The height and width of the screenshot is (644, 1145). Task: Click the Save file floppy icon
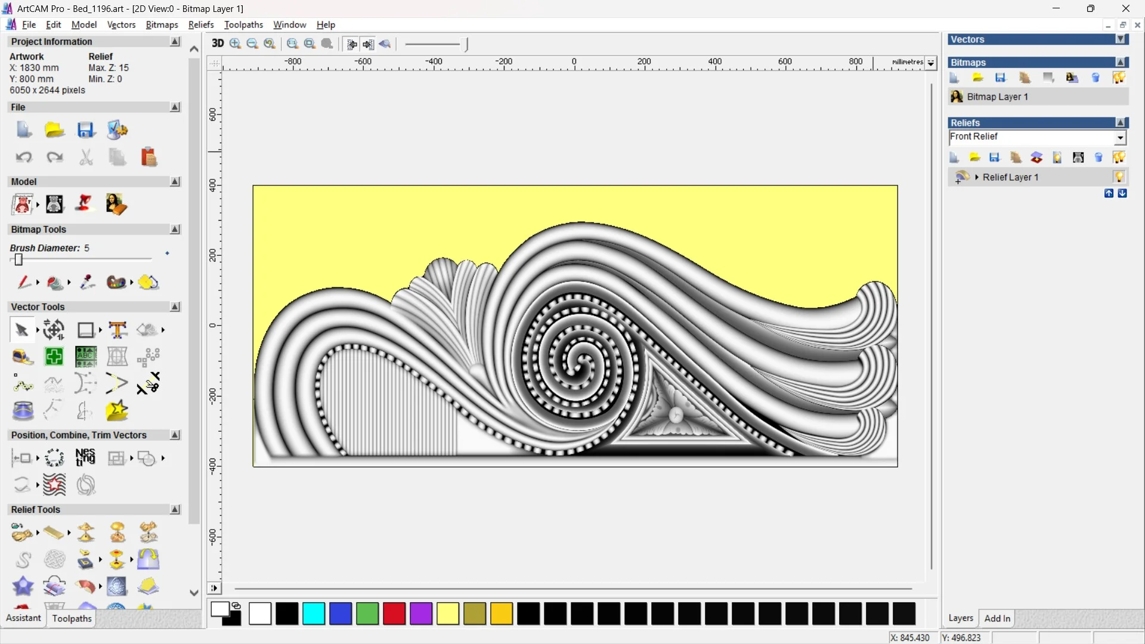click(x=85, y=130)
